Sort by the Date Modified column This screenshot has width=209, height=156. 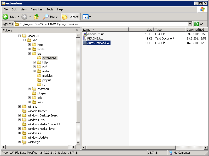coord(196,30)
